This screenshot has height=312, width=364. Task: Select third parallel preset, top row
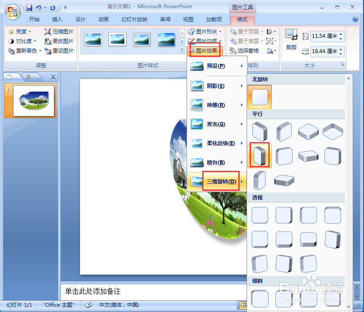coord(308,132)
